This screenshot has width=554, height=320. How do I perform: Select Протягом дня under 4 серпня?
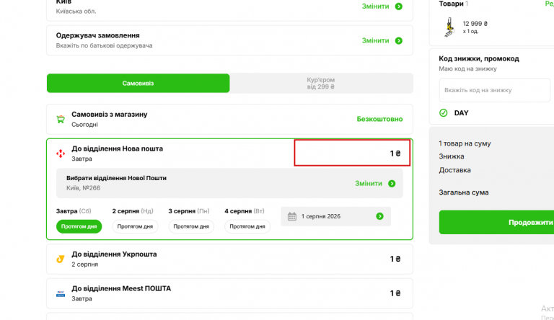click(247, 226)
